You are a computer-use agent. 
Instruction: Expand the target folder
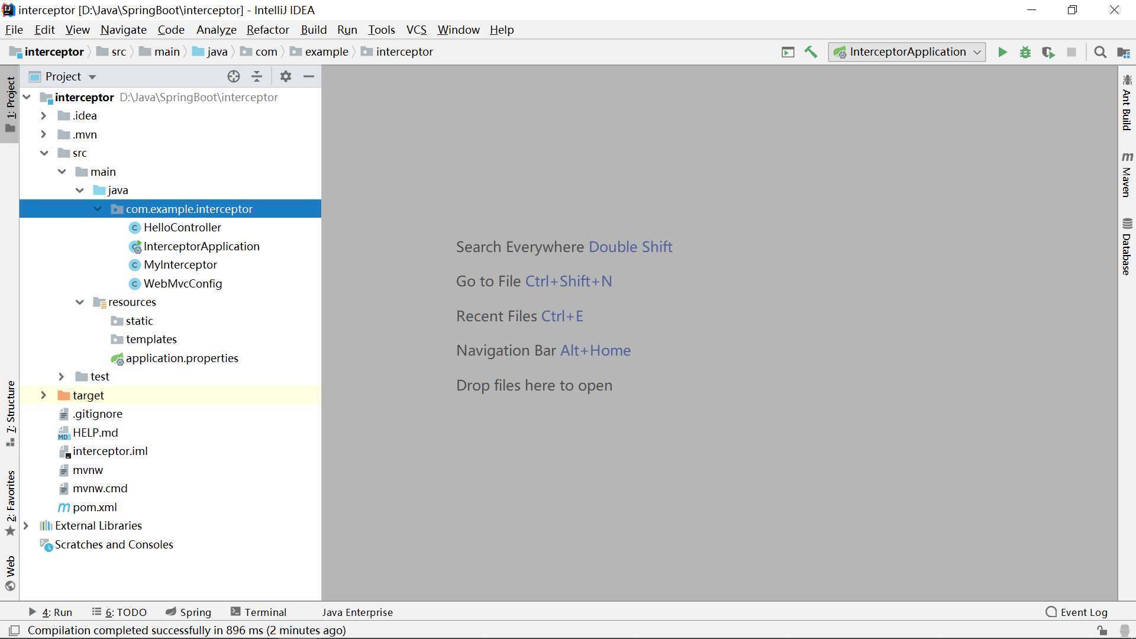point(44,395)
